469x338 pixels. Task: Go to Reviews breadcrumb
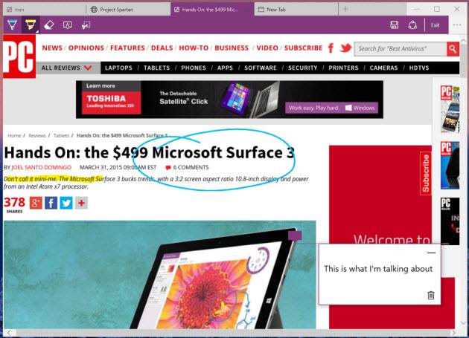point(37,135)
